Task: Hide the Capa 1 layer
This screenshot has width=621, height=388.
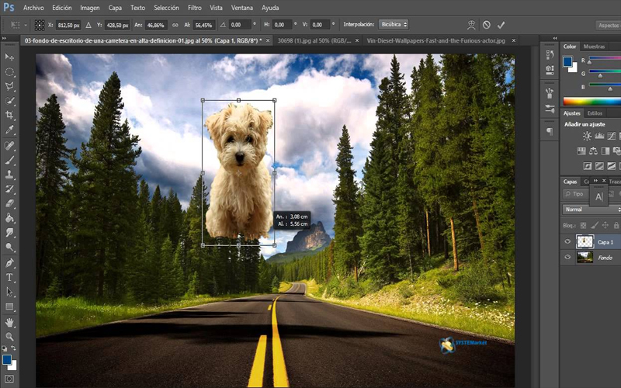Action: pyautogui.click(x=567, y=241)
